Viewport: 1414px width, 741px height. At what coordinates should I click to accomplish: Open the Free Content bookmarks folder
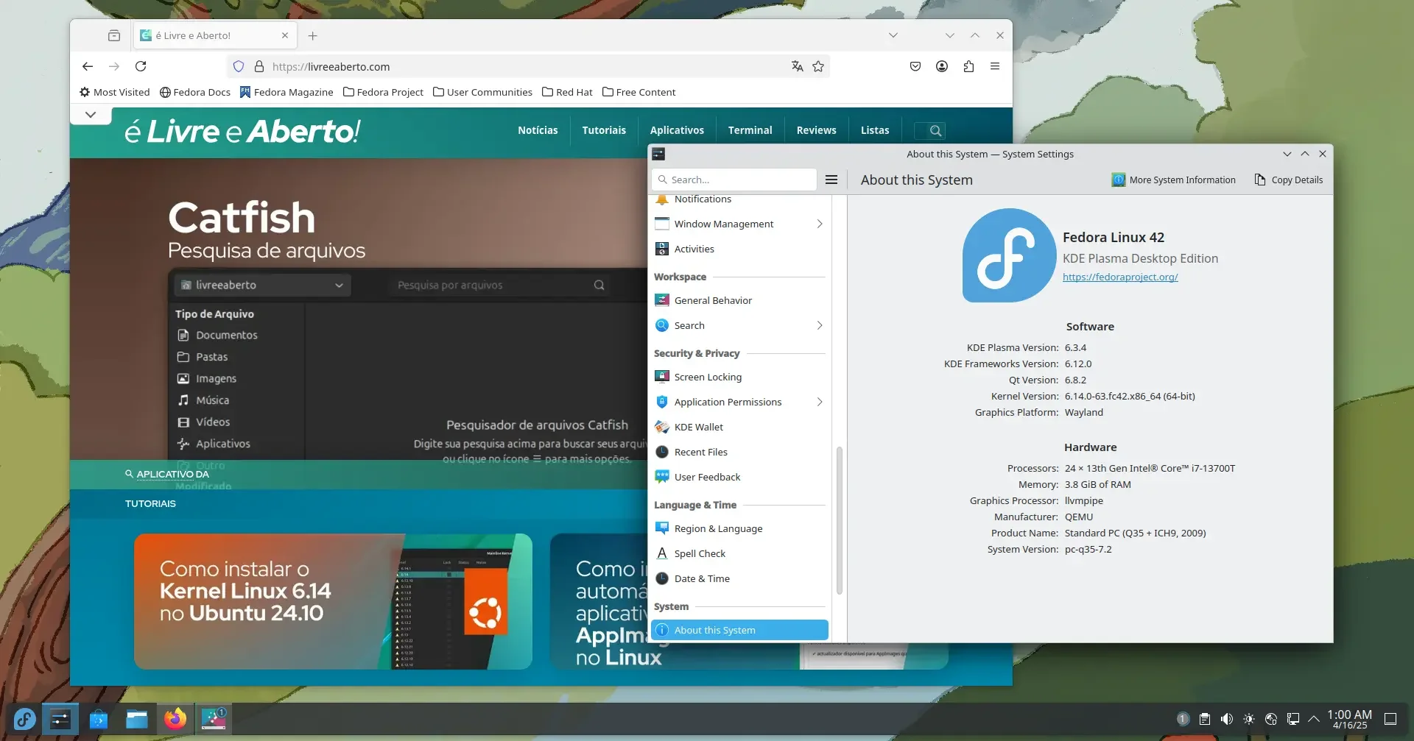pyautogui.click(x=639, y=92)
